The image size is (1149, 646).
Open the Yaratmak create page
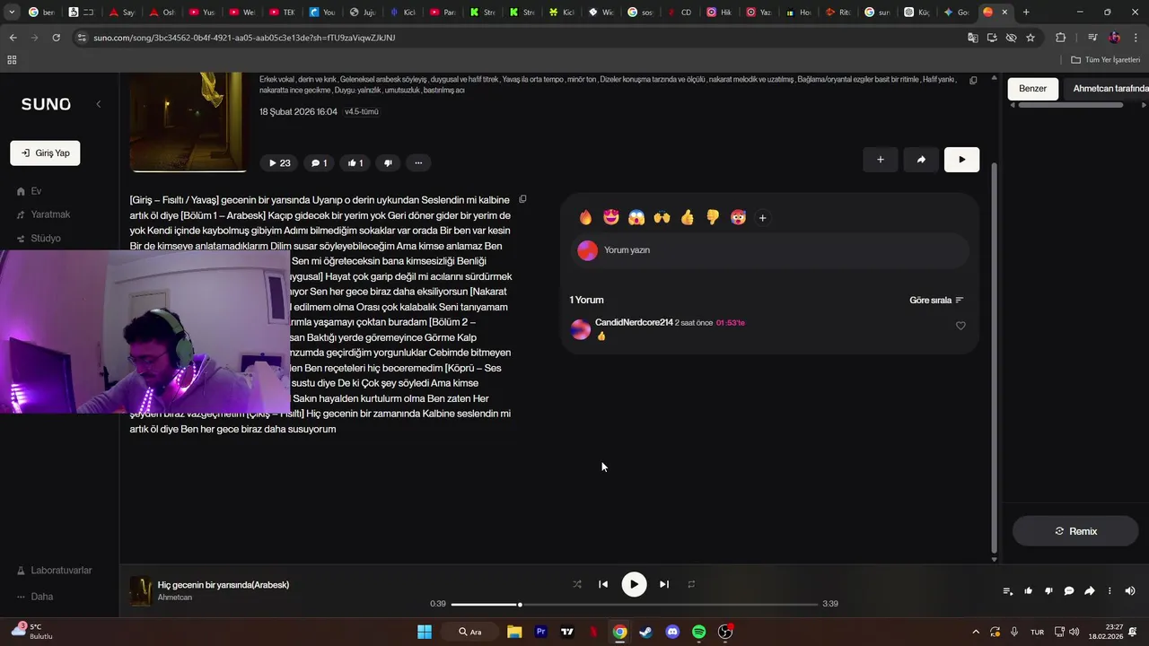tap(50, 214)
